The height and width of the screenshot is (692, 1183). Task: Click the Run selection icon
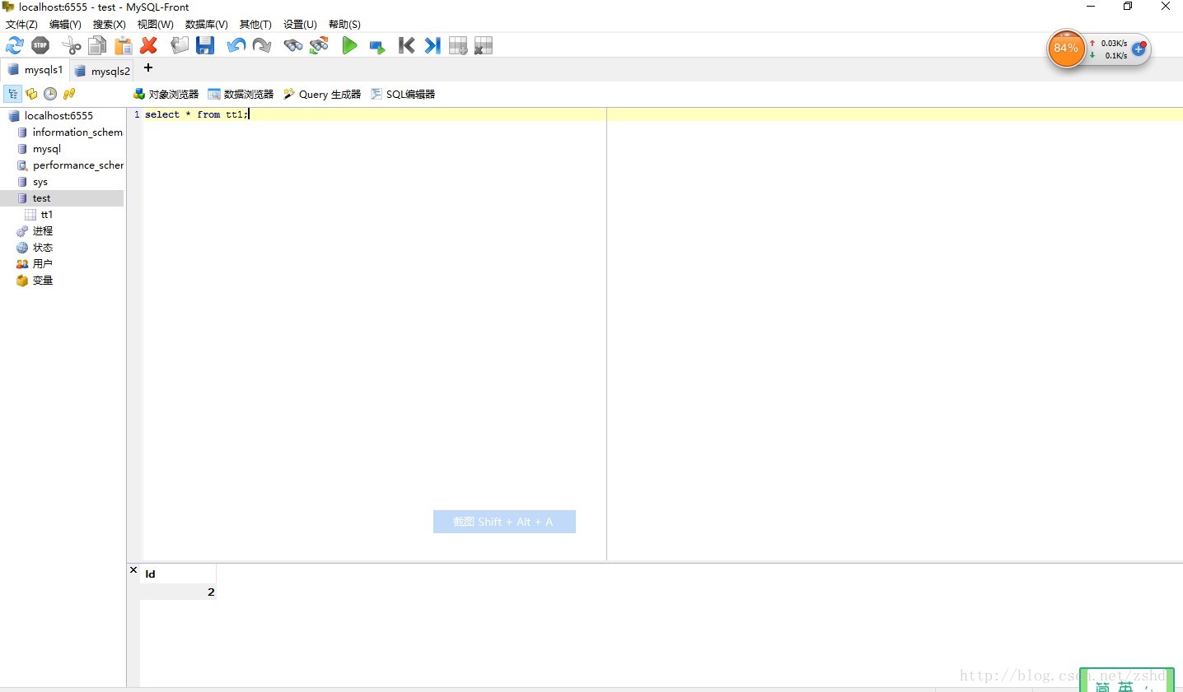pyautogui.click(x=376, y=46)
